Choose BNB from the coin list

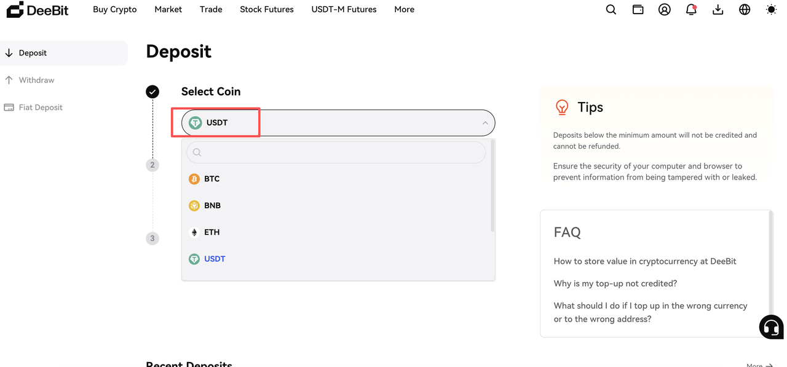tap(336, 205)
